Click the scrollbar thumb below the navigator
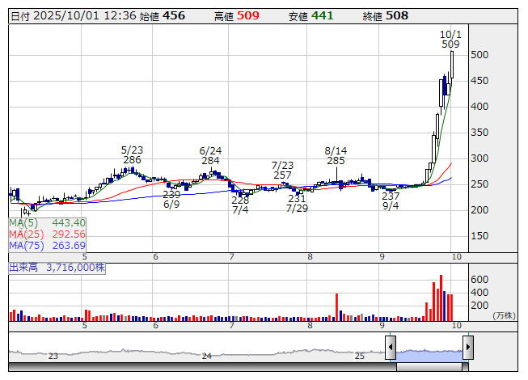528x380 pixels. click(429, 367)
